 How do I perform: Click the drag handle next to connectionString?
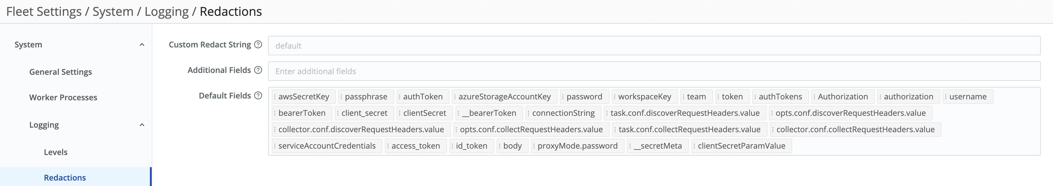529,113
